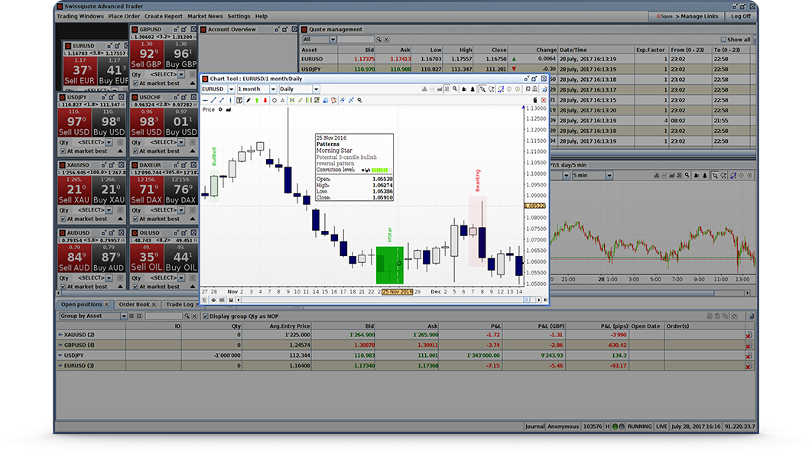Toggle At market best in GBPUSD panel

point(135,83)
